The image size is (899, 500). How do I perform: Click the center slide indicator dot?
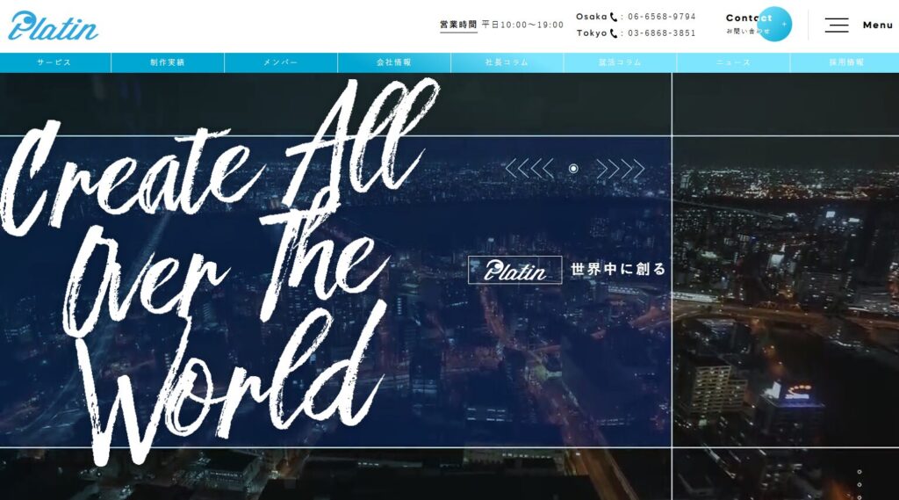point(573,169)
